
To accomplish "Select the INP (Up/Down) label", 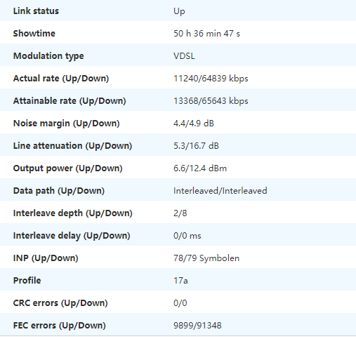I will point(46,258).
